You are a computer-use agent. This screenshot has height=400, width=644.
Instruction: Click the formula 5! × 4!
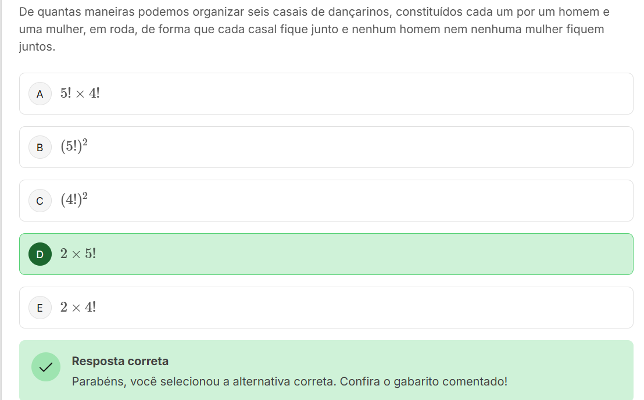pyautogui.click(x=80, y=93)
